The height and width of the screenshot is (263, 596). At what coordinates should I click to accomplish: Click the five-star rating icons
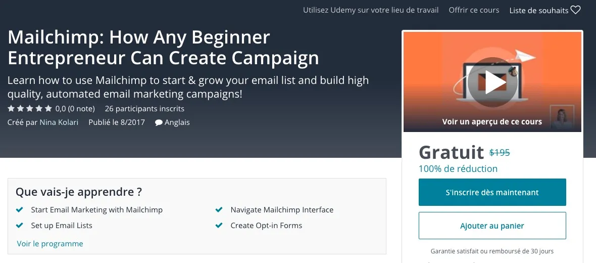(x=30, y=109)
